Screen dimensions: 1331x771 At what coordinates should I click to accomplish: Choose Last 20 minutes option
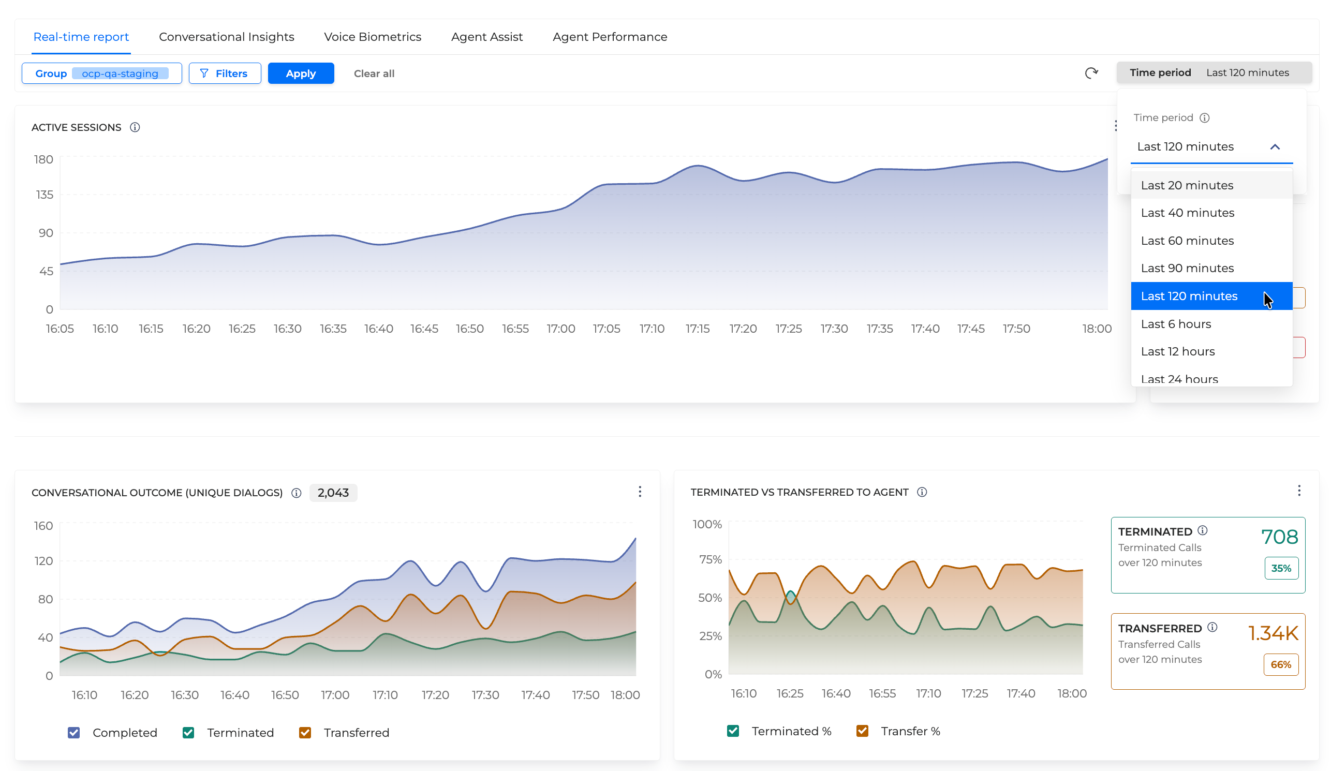tap(1211, 185)
